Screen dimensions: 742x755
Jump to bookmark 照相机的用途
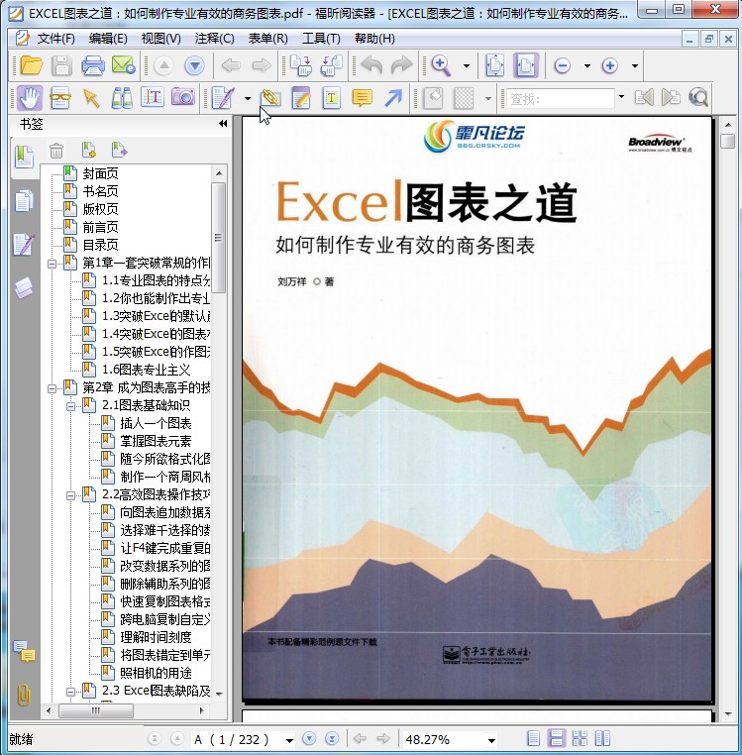pyautogui.click(x=156, y=673)
